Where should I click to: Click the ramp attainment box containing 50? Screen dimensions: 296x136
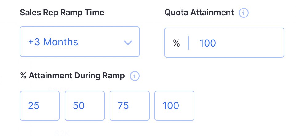(85, 106)
